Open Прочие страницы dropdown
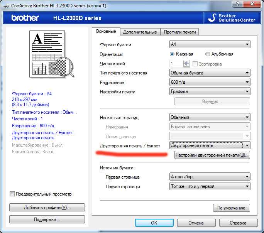Screen dimensions: 264x233 (x=210, y=186)
